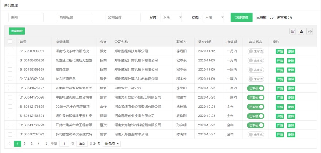Viewport: 321px width, 153px height.
Task: Check row S160341676727 checkbox
Action: point(10,88)
